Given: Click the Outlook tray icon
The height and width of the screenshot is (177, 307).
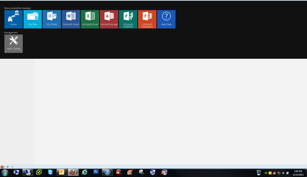Looking at the screenshot, I should point(270,173).
